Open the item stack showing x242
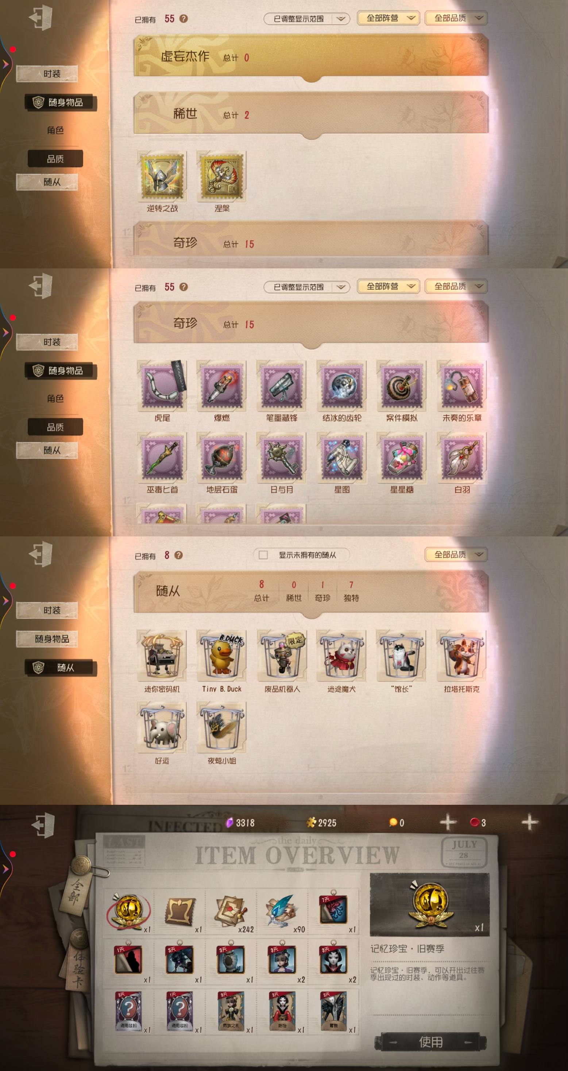 pyautogui.click(x=231, y=911)
